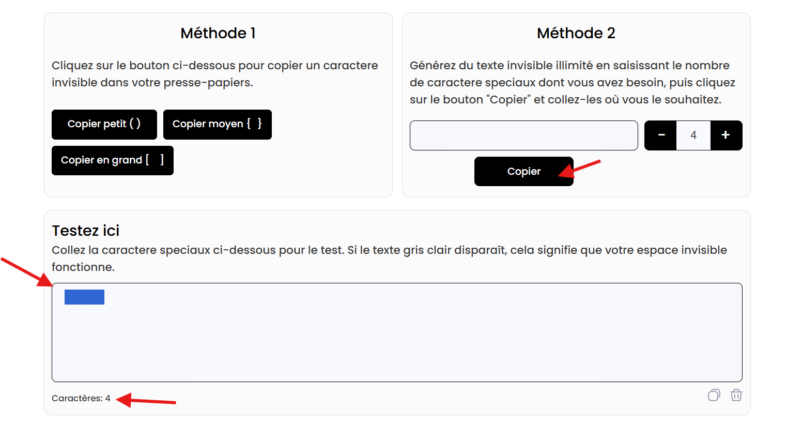Click inside the empty area of test textarea
The height and width of the screenshot is (424, 787).
pyautogui.click(x=397, y=341)
